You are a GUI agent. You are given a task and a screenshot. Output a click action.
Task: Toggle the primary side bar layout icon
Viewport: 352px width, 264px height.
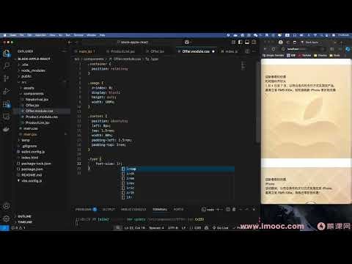click(x=241, y=43)
